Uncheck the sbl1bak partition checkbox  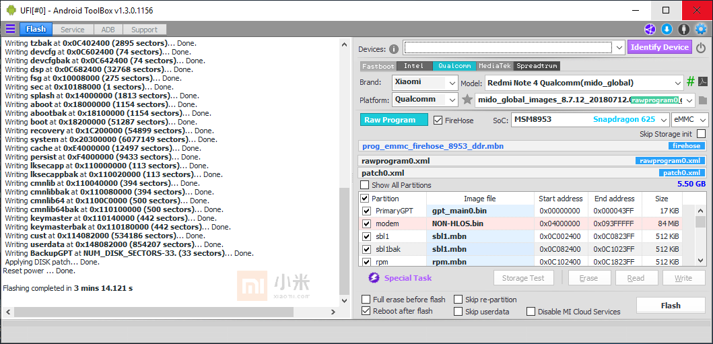[366, 249]
